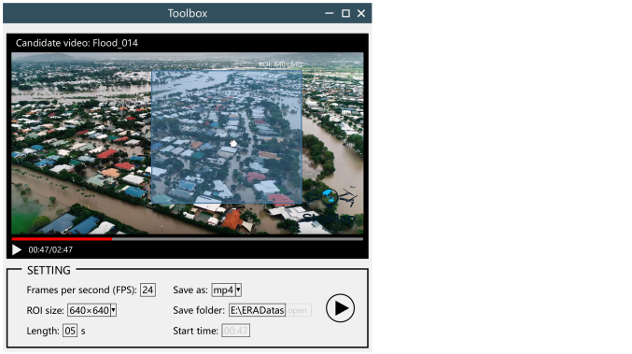This screenshot has width=632, height=354.
Task: Click the ROI: 640×640 label above the box
Action: [280, 64]
